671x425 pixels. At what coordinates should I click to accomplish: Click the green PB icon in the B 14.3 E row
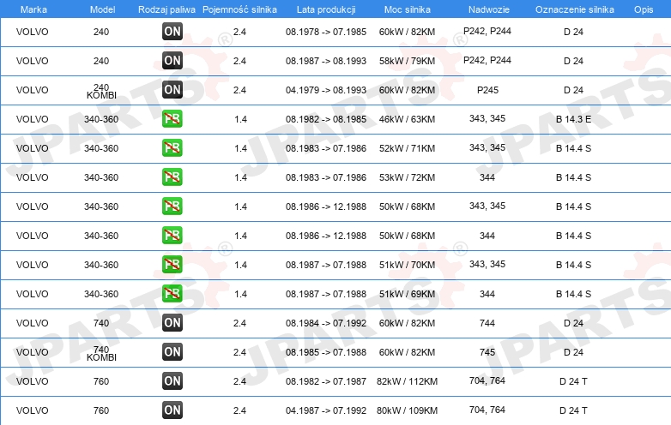click(x=172, y=119)
